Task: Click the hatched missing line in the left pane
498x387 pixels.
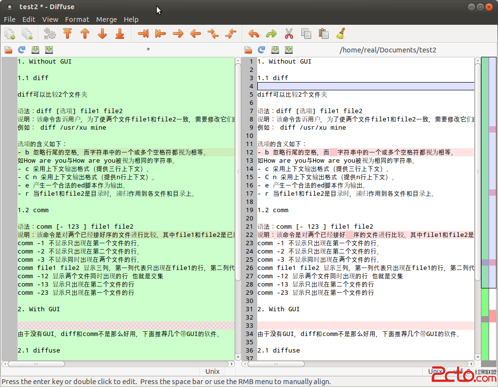Action: click(x=126, y=326)
